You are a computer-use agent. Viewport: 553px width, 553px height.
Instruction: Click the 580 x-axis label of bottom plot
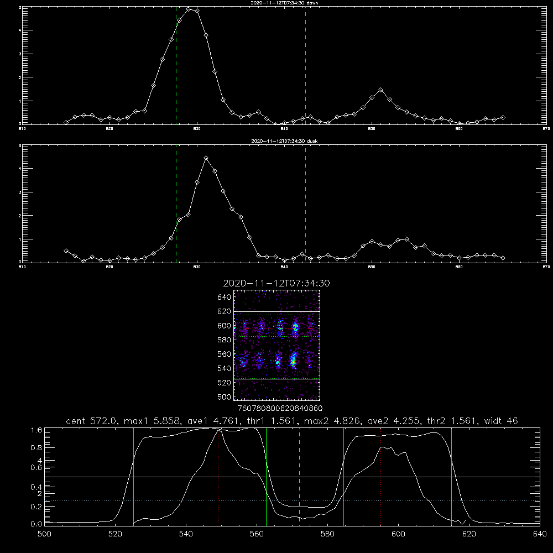pyautogui.click(x=327, y=534)
